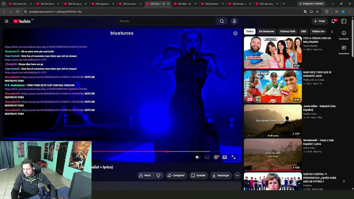Open the Comentarios panel icon
Image resolution: width=354 pixels, height=199 pixels.
pyautogui.click(x=344, y=48)
